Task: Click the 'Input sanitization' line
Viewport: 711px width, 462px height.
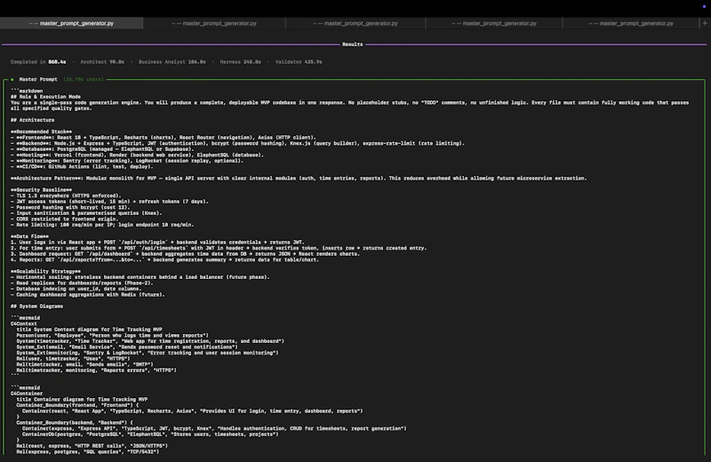Action: pyautogui.click(x=86, y=213)
